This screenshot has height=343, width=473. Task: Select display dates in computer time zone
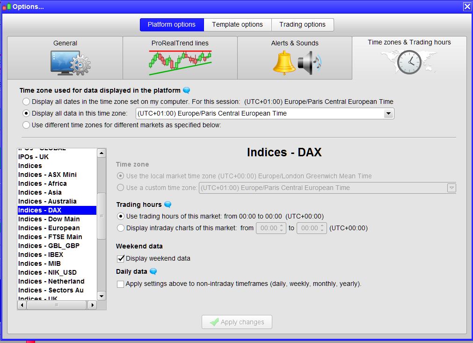click(26, 102)
